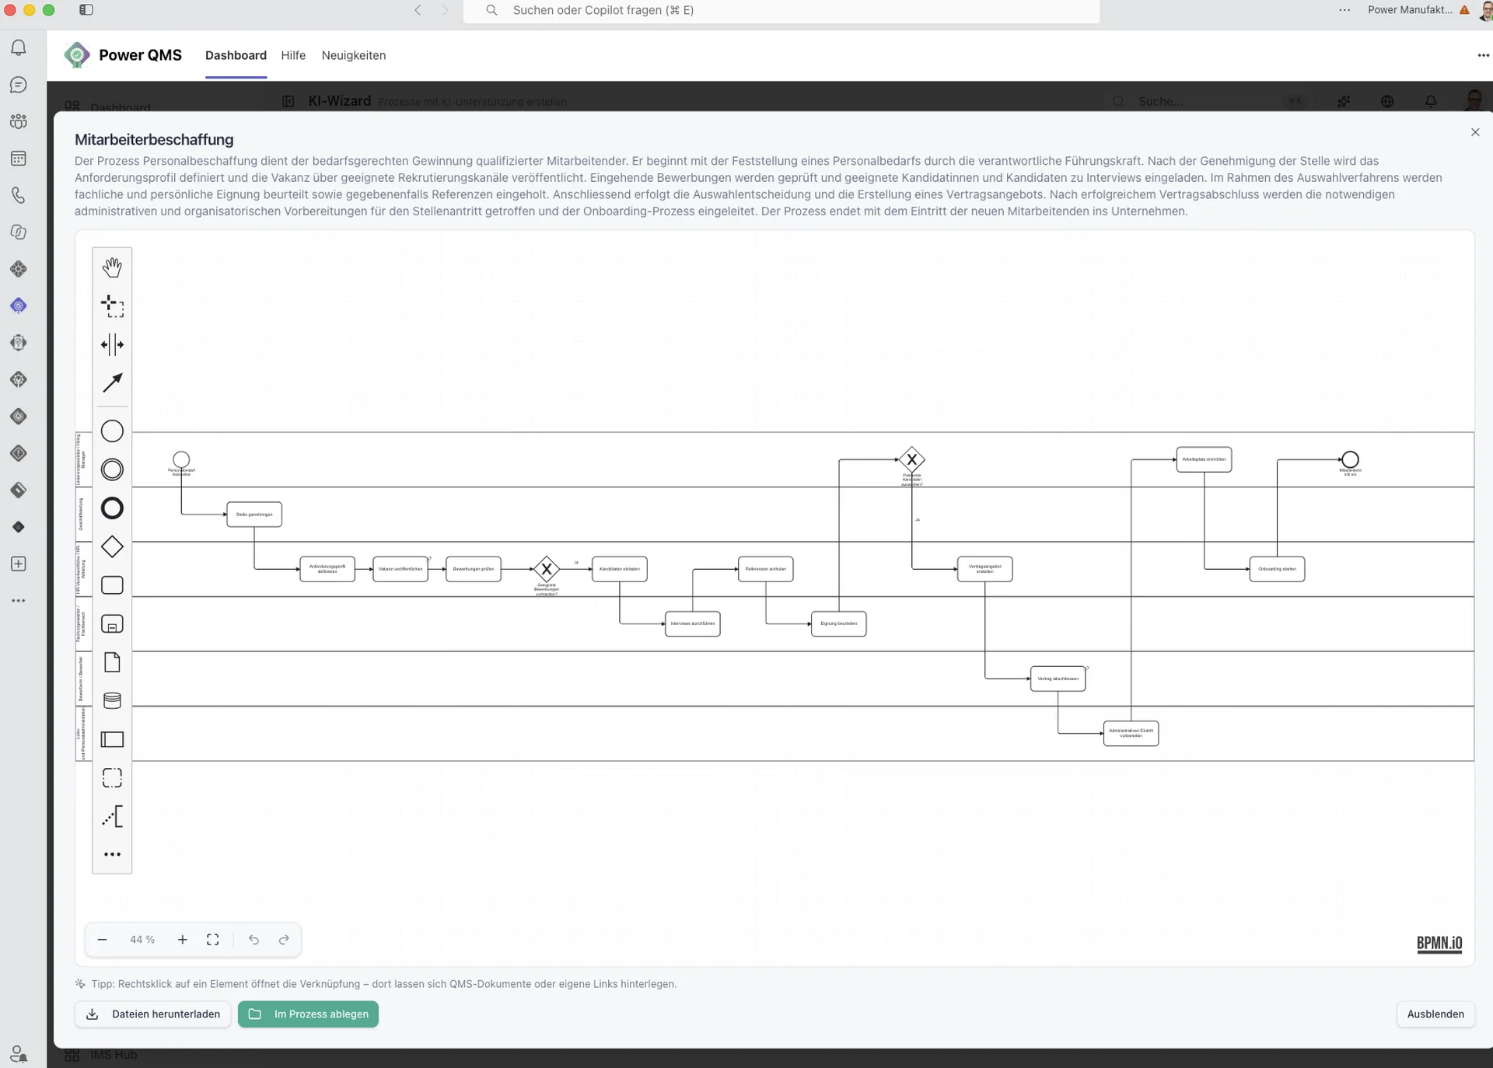Select the Eignung beurteilen task
The height and width of the screenshot is (1068, 1493).
pyautogui.click(x=839, y=623)
